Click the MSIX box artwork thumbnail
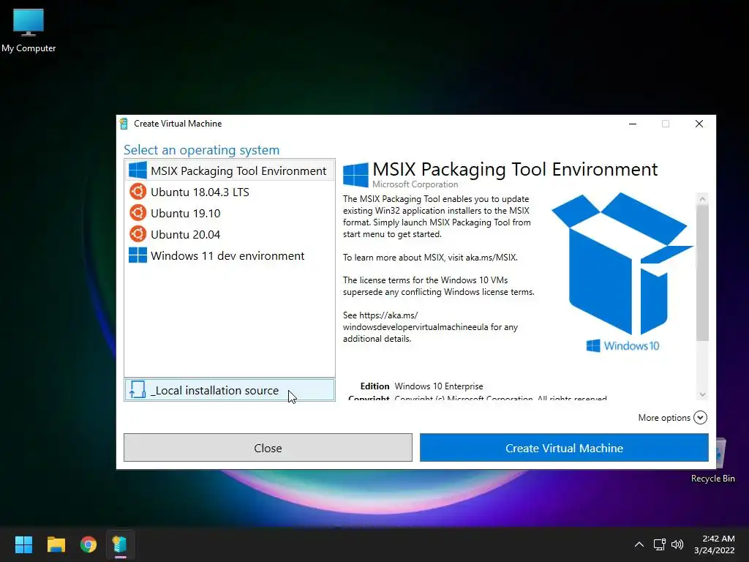The width and height of the screenshot is (749, 562). tap(623, 273)
